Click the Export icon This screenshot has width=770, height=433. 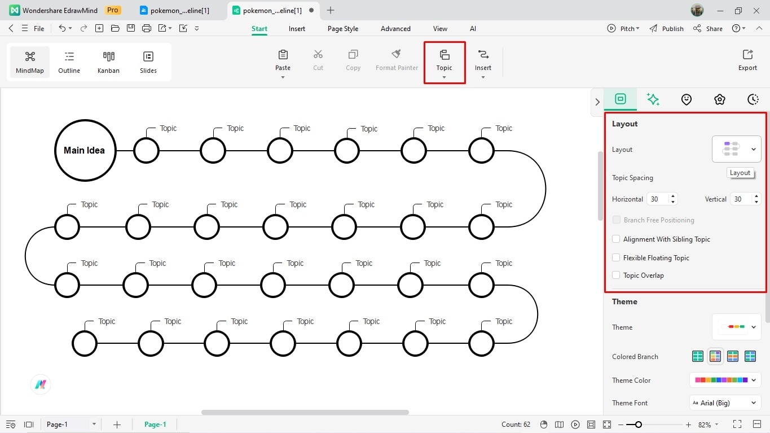tap(747, 60)
